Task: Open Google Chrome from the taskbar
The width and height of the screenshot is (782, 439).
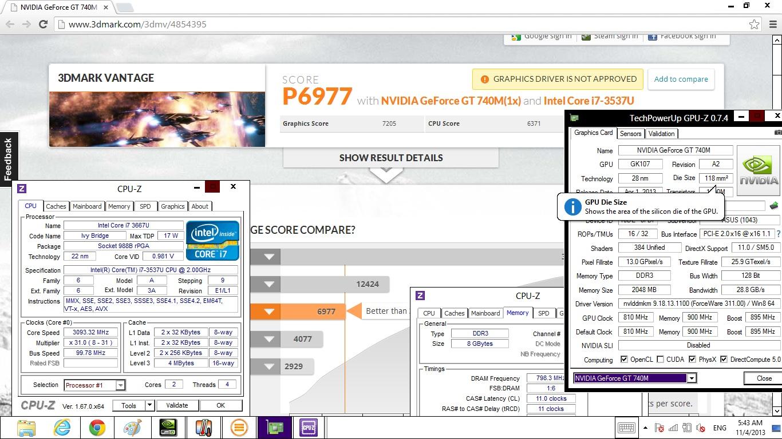Action: [x=97, y=428]
